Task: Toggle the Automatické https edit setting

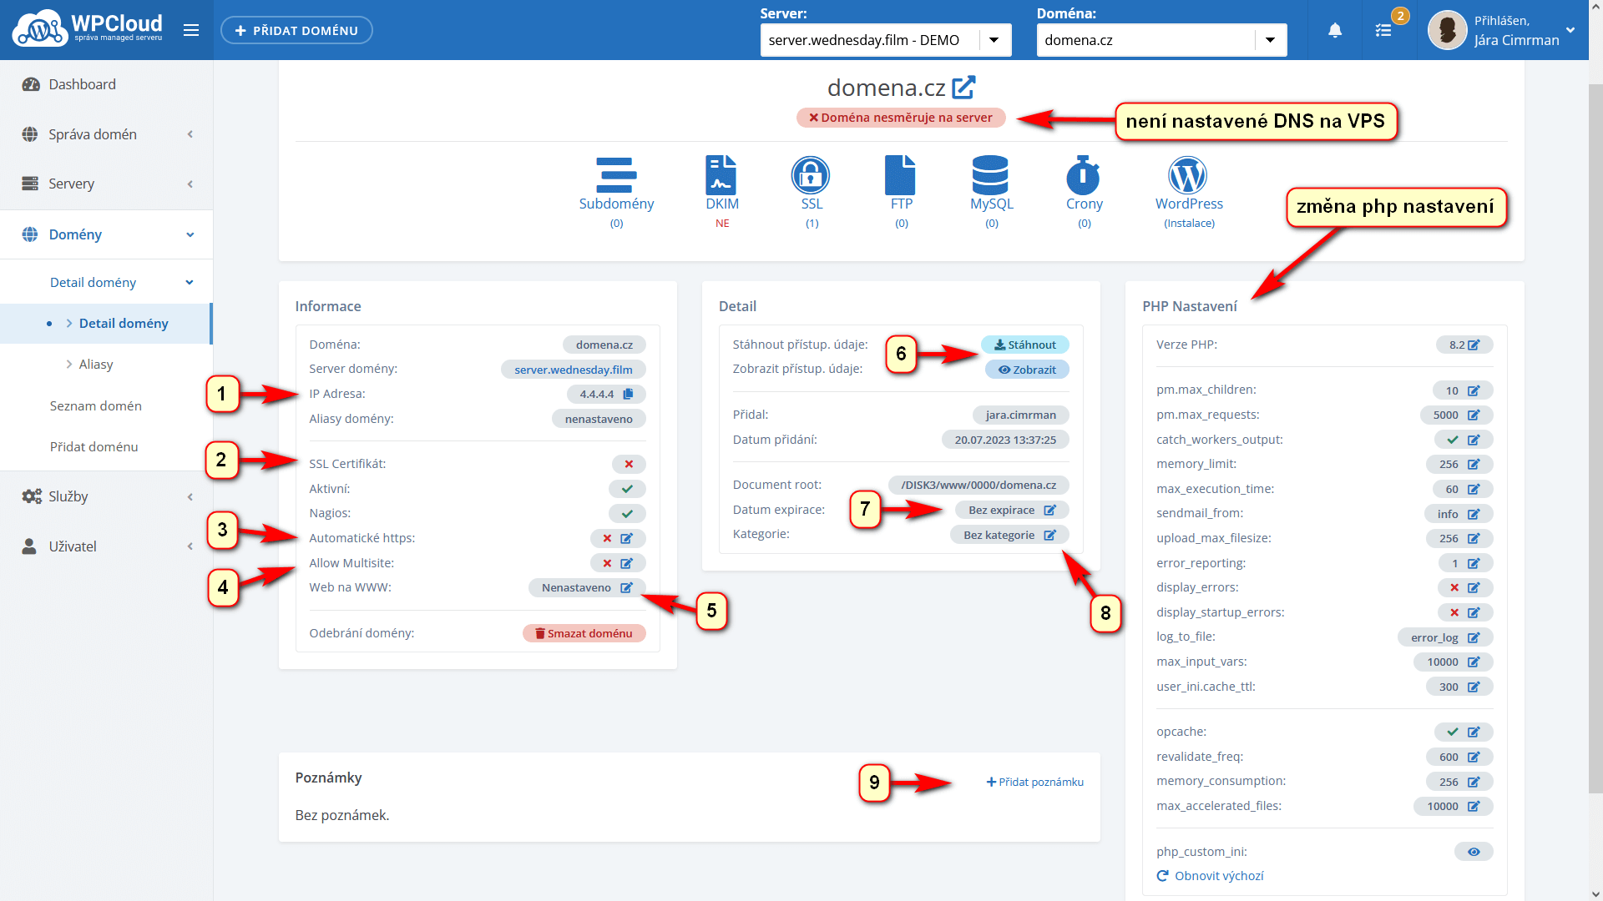Action: 627,539
